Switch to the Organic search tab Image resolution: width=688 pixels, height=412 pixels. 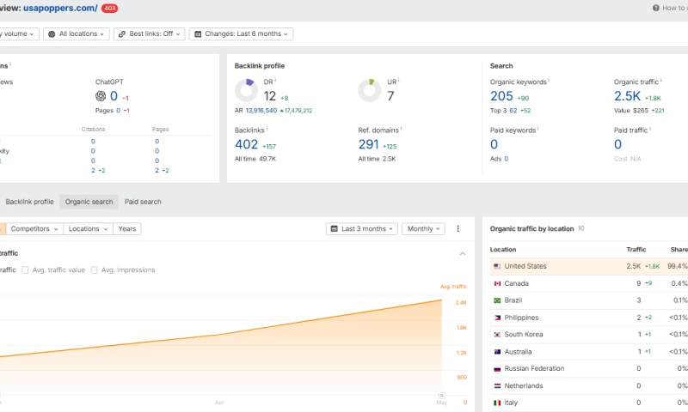89,202
